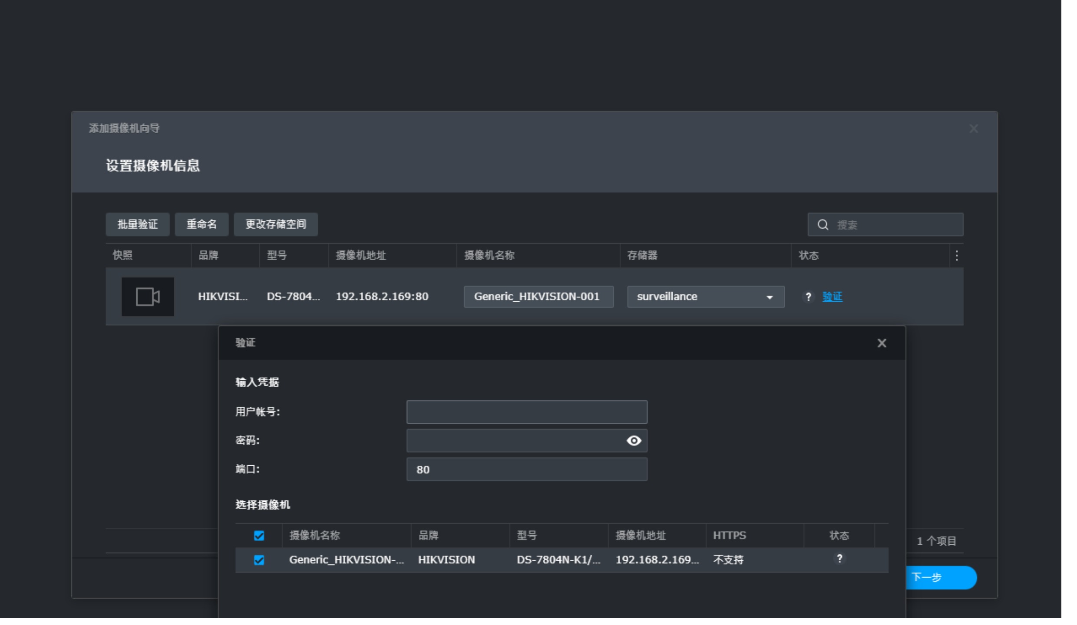Click the Generic_HIKVISION-001 camera name field
Screen dimensions: 1077x625
(538, 297)
